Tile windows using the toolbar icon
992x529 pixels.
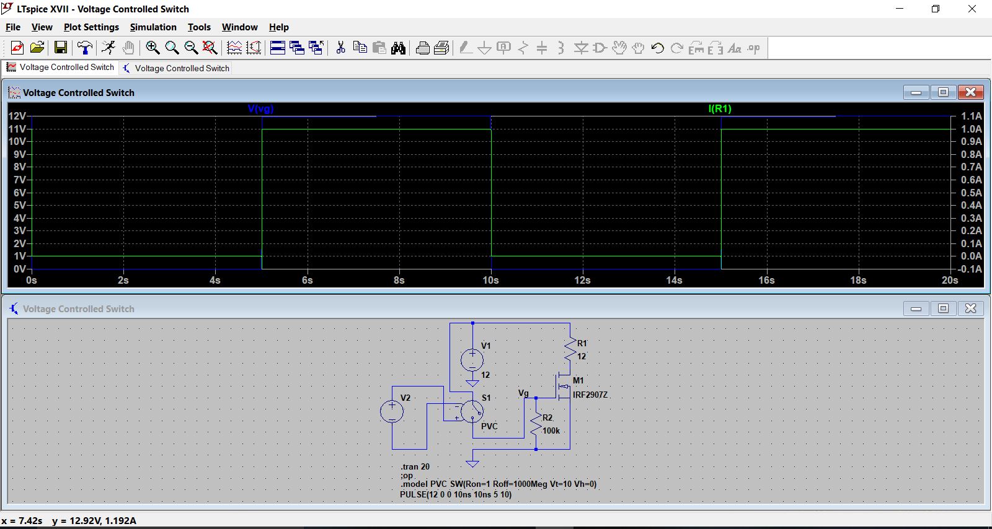pos(278,48)
